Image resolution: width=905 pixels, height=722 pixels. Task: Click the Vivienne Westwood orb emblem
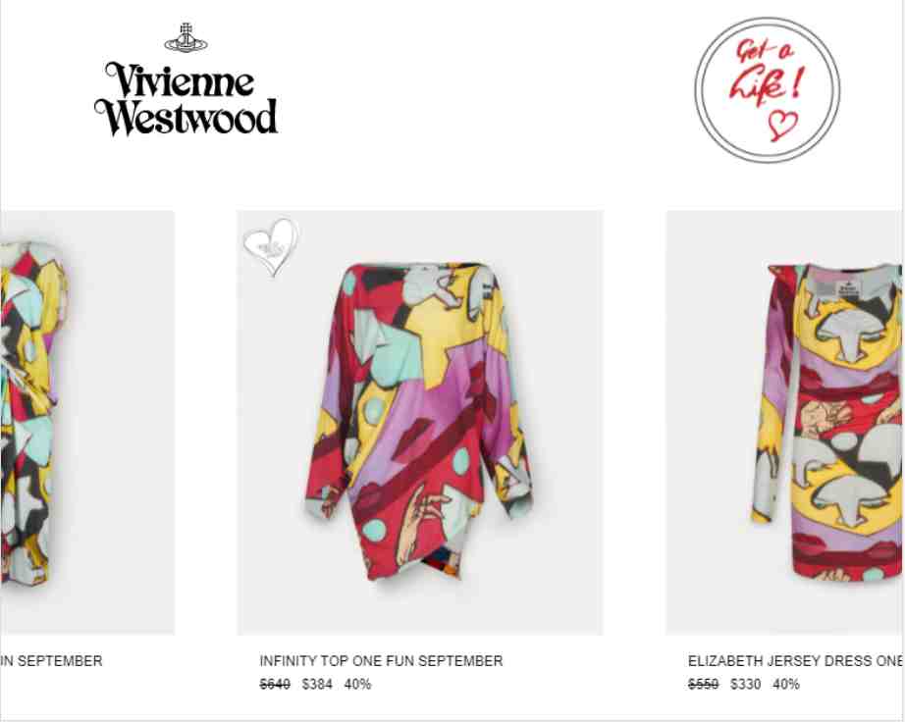pyautogui.click(x=186, y=38)
